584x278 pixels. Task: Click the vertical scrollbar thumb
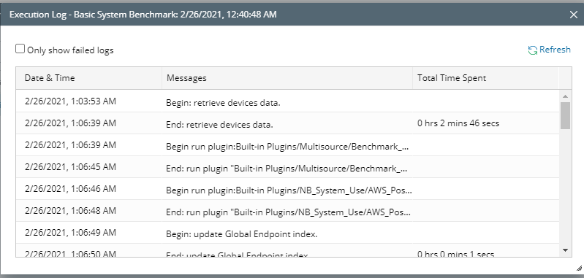pos(565,115)
